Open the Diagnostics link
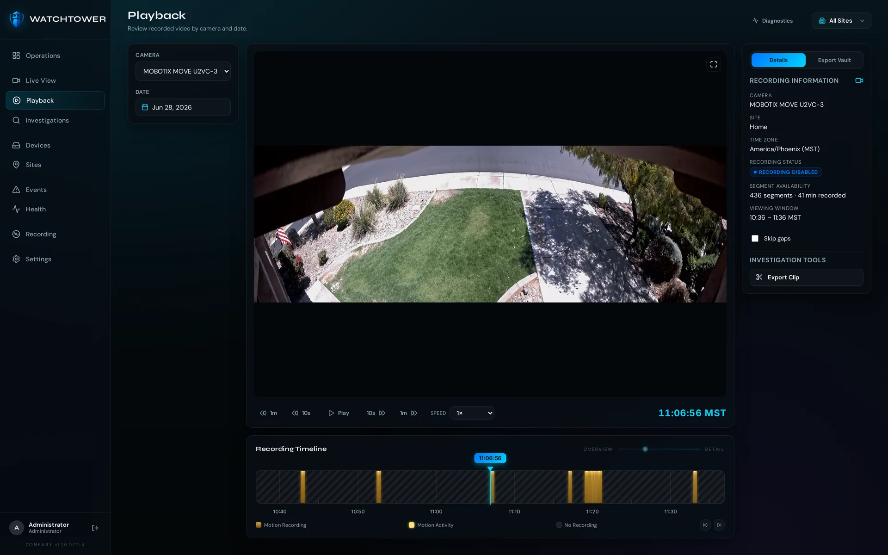Screen dimensions: 888x555 tap(772, 21)
